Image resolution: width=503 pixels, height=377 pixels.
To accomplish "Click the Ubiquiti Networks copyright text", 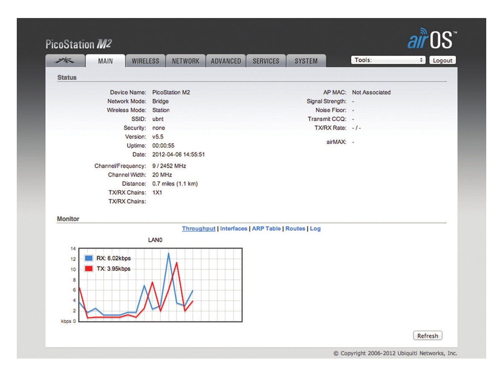I will 395,354.
